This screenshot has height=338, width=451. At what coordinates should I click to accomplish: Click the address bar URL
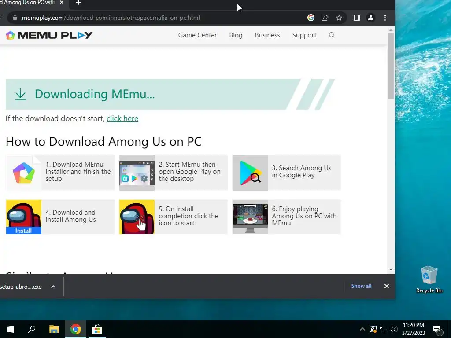111,18
